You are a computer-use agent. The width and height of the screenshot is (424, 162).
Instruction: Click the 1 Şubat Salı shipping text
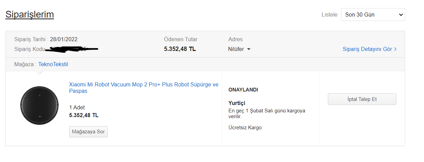pyautogui.click(x=266, y=111)
